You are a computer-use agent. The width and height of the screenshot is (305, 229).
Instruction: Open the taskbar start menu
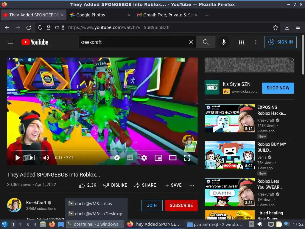4,224
